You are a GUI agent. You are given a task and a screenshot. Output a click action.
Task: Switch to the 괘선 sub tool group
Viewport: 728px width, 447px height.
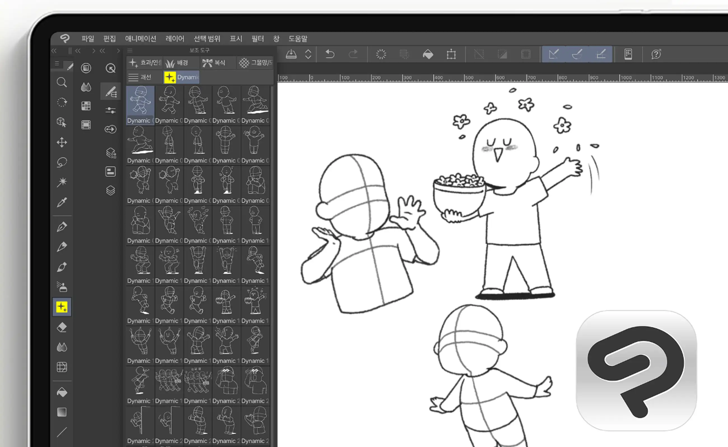pos(145,77)
